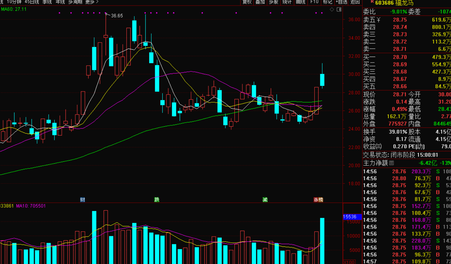This screenshot has height=264, width=451.
Task: Switch to the 年线 period tab
Action: pos(60,2)
